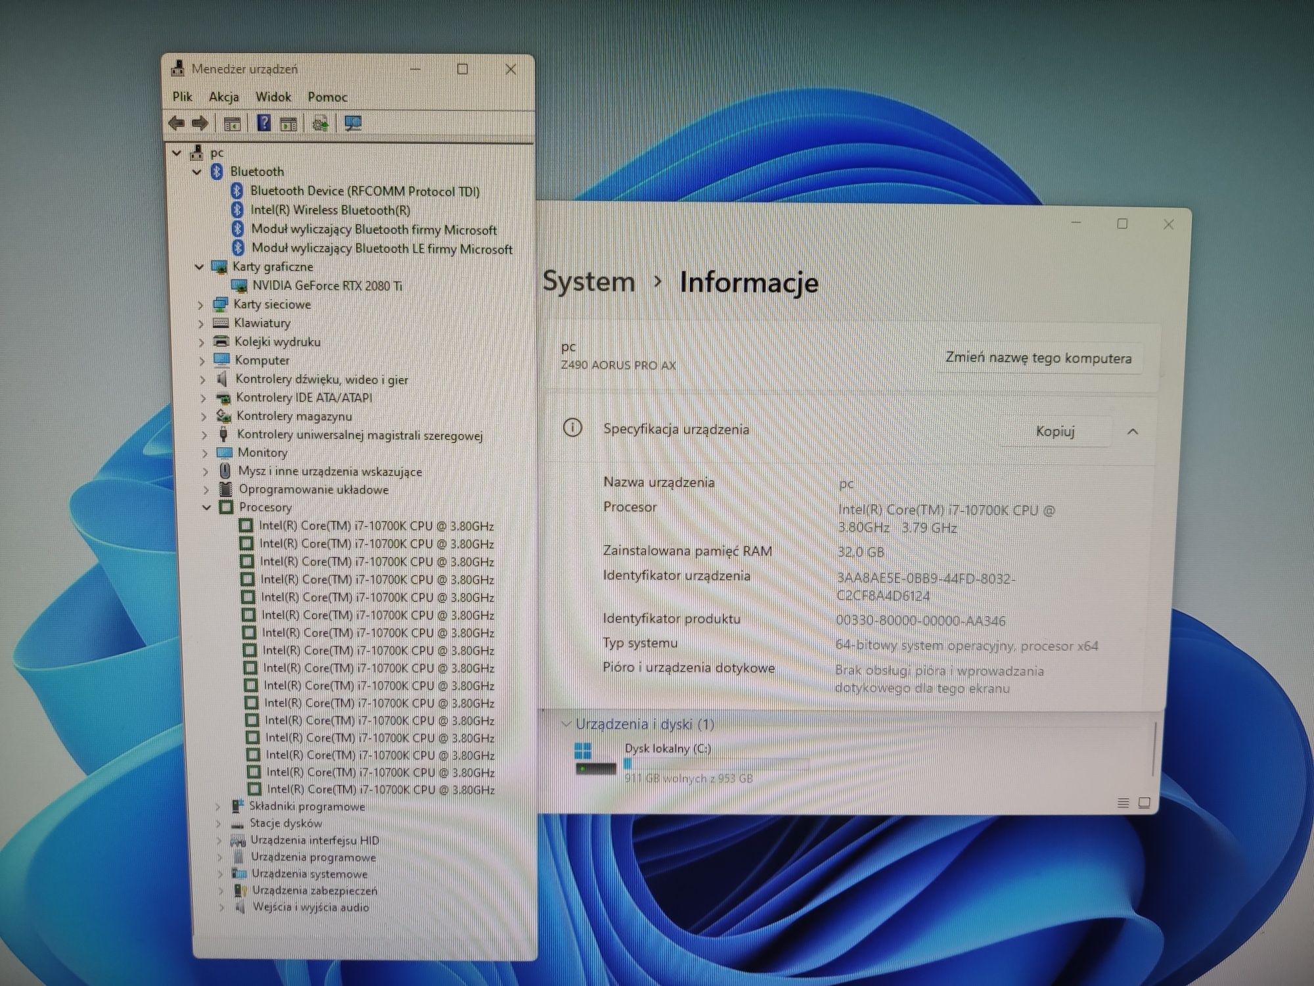Maximize the Device Manager window
The height and width of the screenshot is (986, 1314).
point(463,69)
